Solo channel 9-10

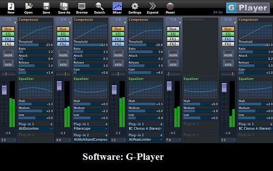tap(228, 63)
